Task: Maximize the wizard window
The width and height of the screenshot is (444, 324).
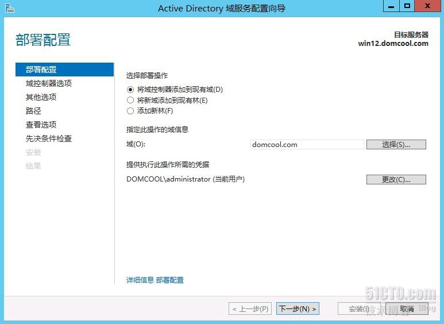Action: coord(407,6)
